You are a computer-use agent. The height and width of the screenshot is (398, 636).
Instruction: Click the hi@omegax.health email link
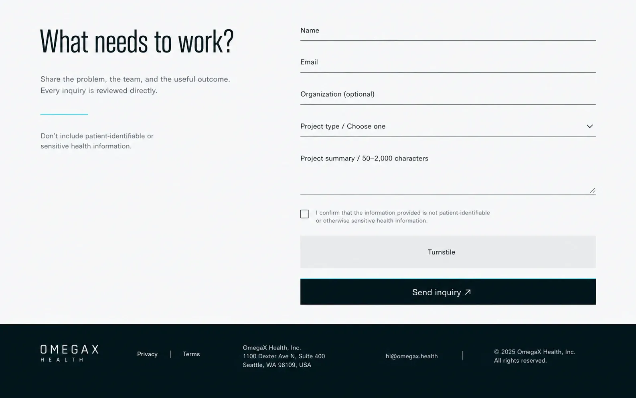click(411, 356)
